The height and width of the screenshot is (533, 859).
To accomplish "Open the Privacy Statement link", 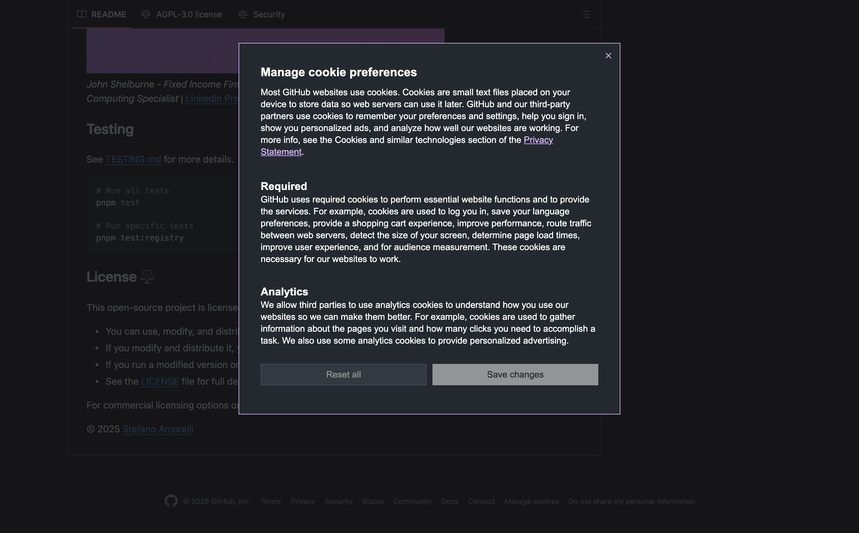I will click(x=538, y=140).
